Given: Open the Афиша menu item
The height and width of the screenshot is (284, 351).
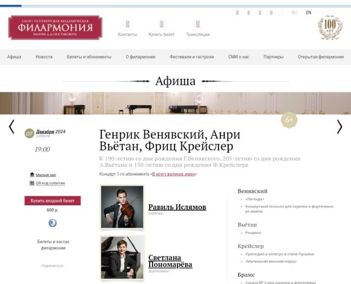Looking at the screenshot, I should pyautogui.click(x=14, y=57).
